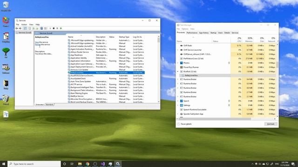Viewport: 298px width, 167px height.
Task: Click the Show/Hide Console Tree icon
Action: pyautogui.click(x=25, y=28)
